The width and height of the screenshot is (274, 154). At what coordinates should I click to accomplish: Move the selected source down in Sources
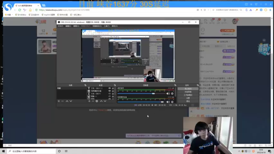[x=105, y=101]
